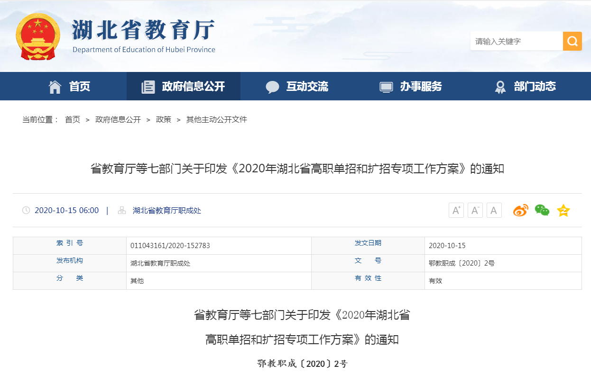The image size is (591, 383).
Task: Click the clock icon before the publish date
Action: click(x=25, y=210)
